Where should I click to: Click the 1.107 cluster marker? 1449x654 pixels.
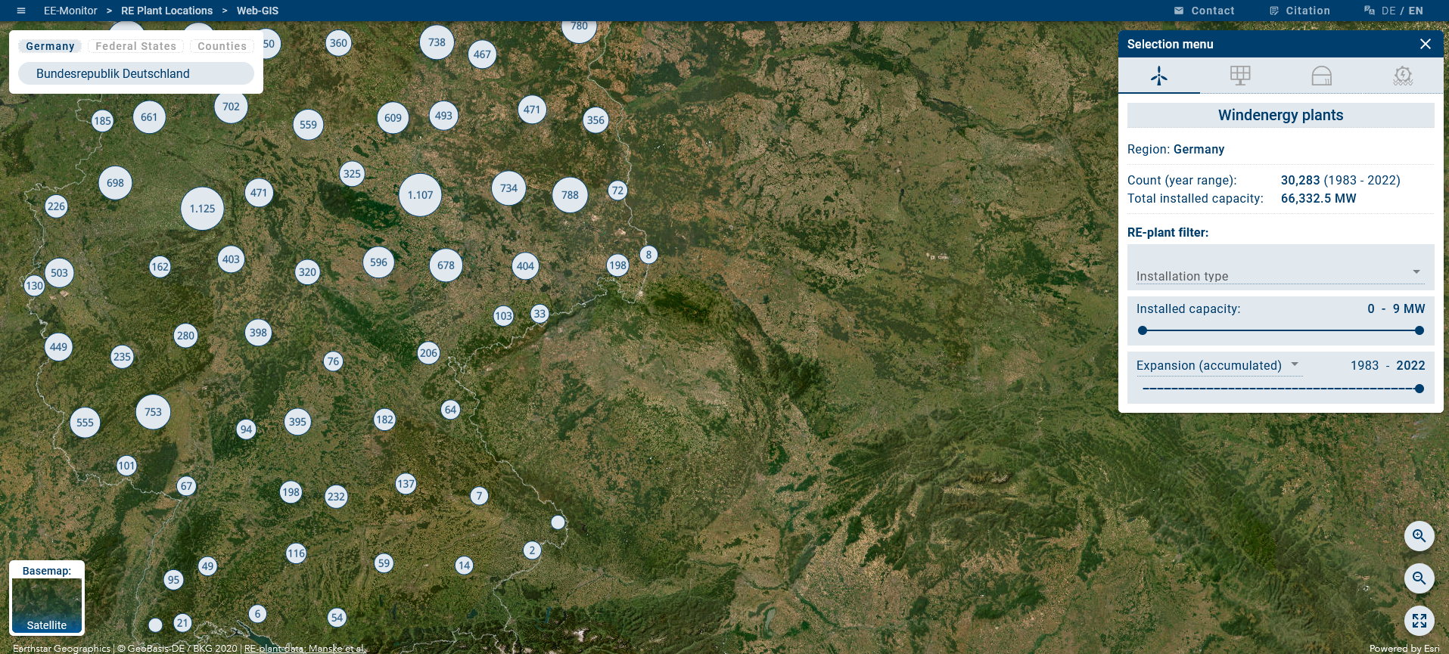420,195
